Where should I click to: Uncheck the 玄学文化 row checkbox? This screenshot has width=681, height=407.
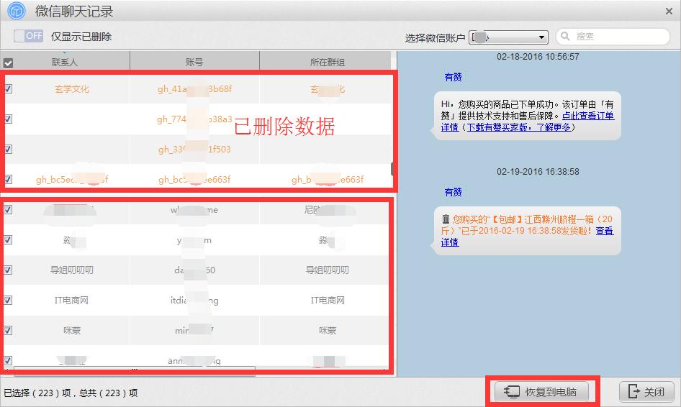[8, 88]
